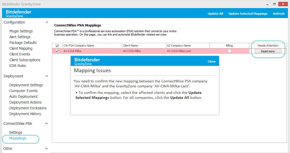View Deployment History
The width and height of the screenshot is (290, 153).
click(x=25, y=114)
